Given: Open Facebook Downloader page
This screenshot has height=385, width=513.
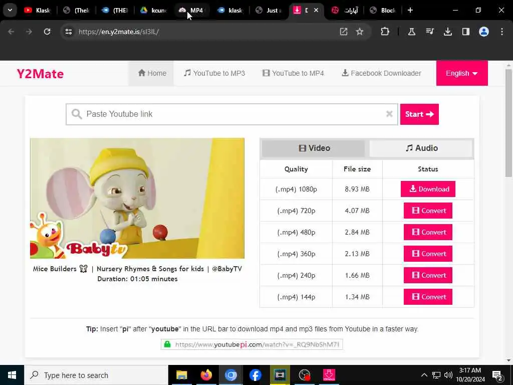Looking at the screenshot, I should click(381, 73).
